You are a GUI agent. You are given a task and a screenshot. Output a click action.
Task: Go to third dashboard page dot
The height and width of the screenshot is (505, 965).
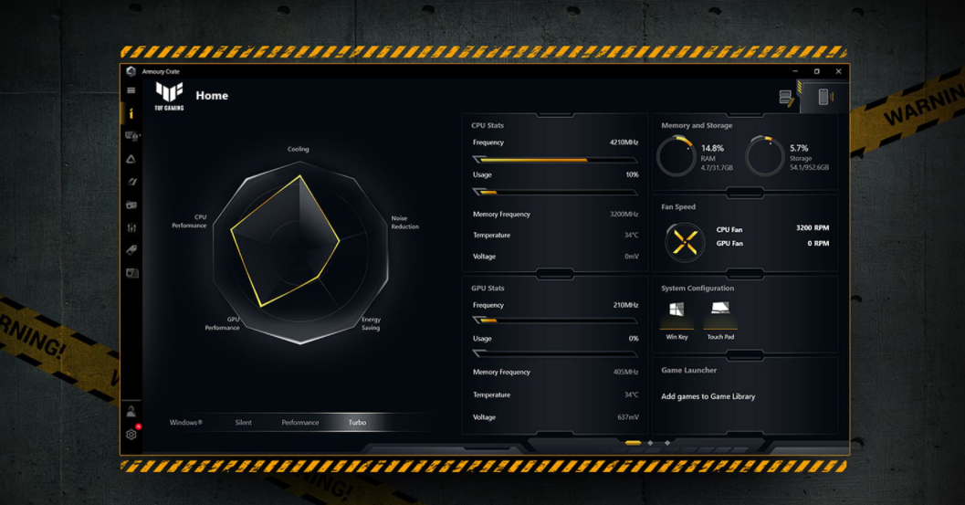coord(667,443)
